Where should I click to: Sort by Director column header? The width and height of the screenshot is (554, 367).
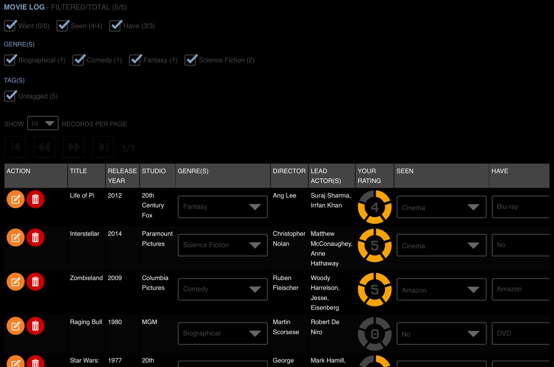coord(289,176)
